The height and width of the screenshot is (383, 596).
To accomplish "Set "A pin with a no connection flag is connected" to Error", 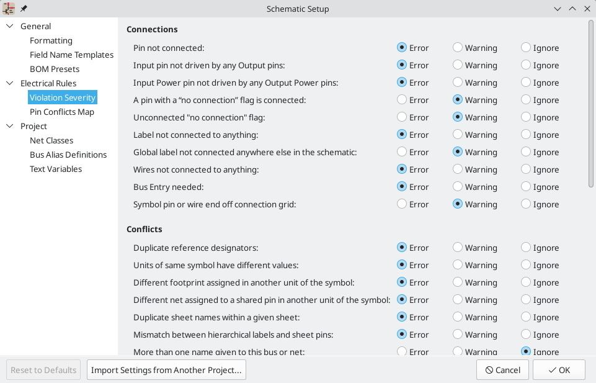I will [x=401, y=99].
